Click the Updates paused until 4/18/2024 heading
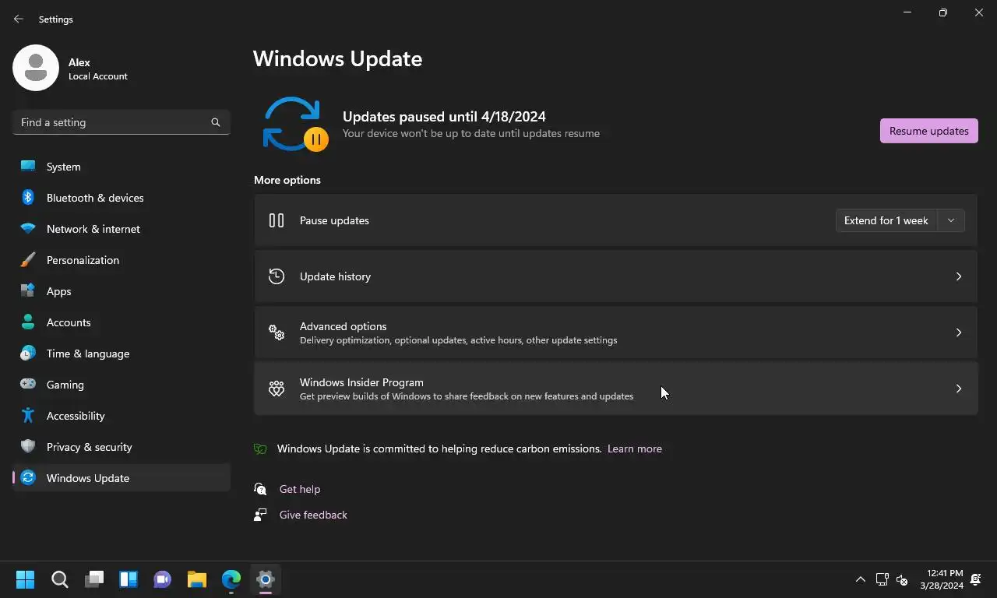Screen dimensions: 997x598 [444, 117]
